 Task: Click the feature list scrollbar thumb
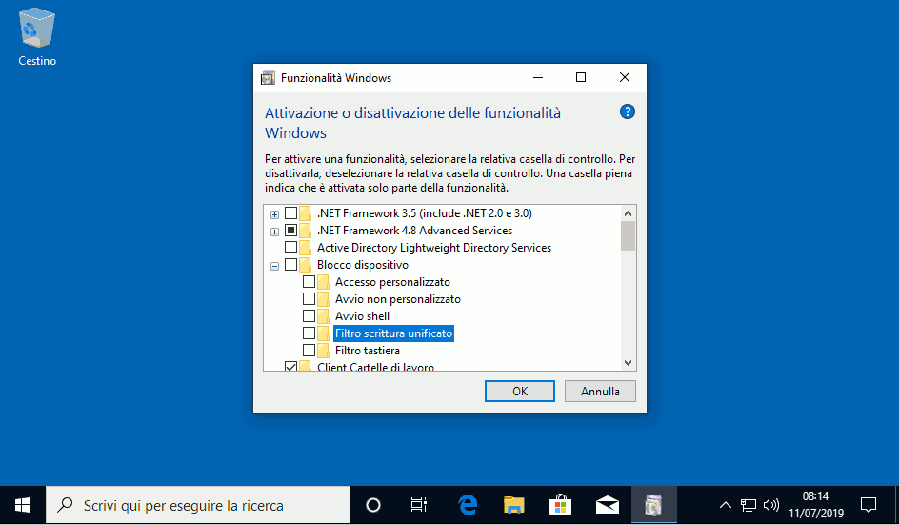[x=628, y=235]
